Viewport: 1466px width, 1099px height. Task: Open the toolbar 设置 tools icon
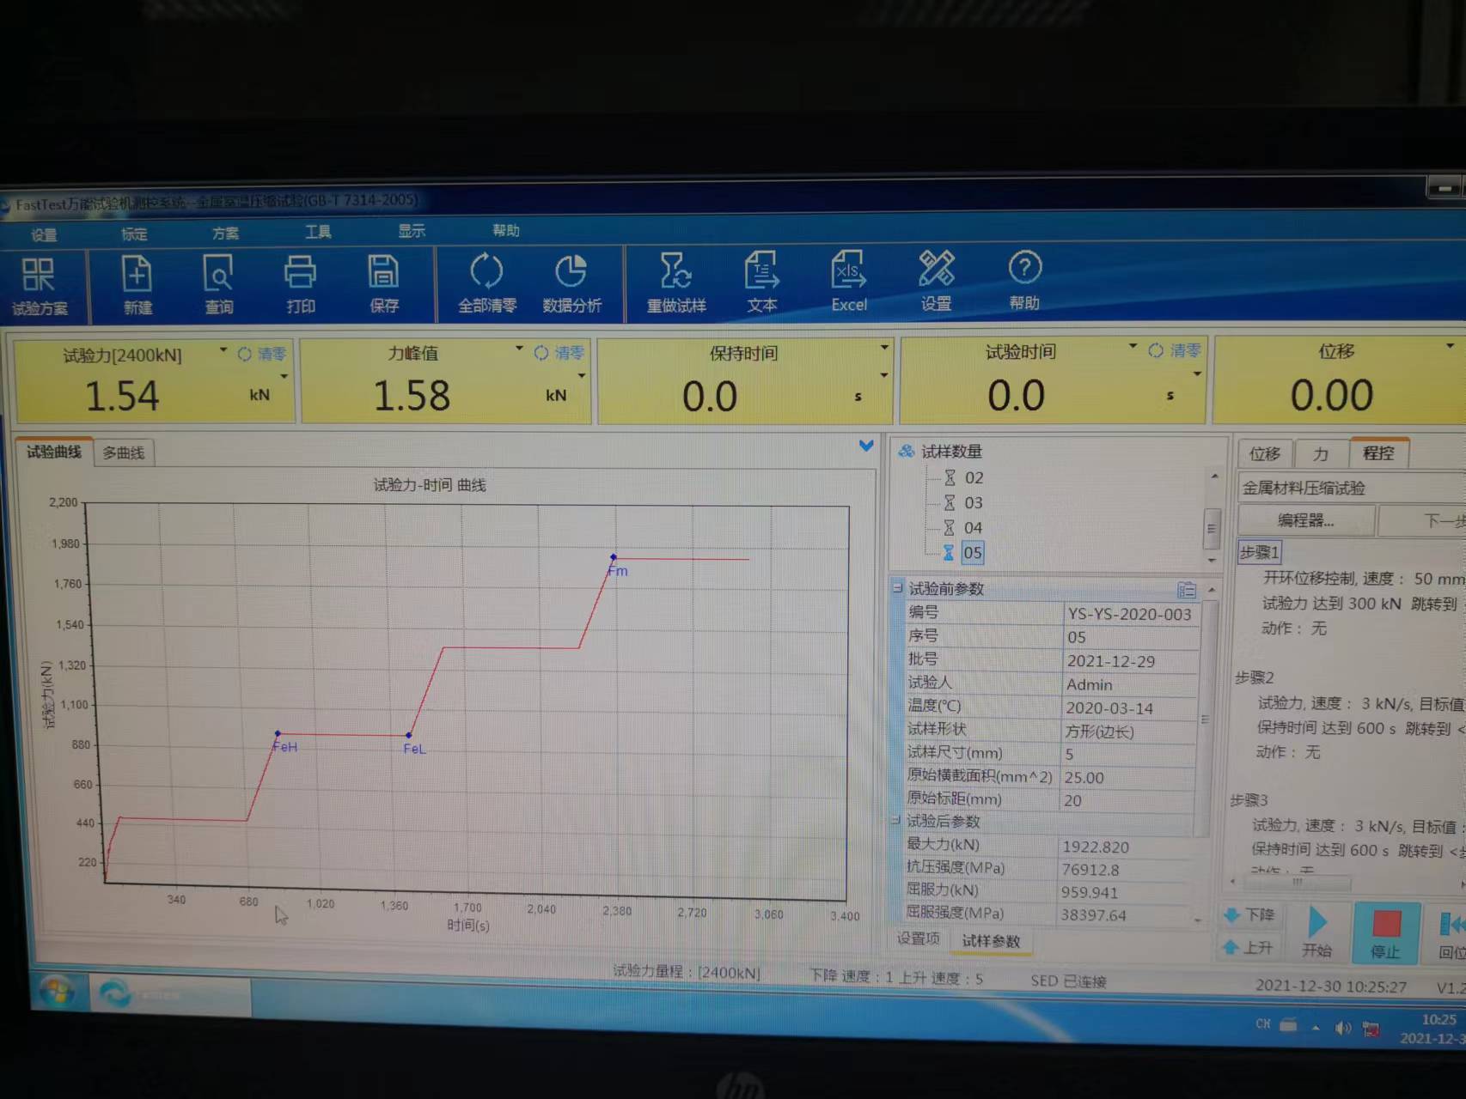click(937, 281)
